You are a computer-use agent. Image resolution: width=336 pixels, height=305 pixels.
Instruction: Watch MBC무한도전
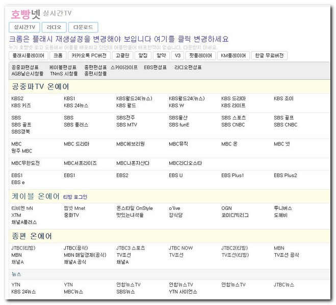pos(25,163)
